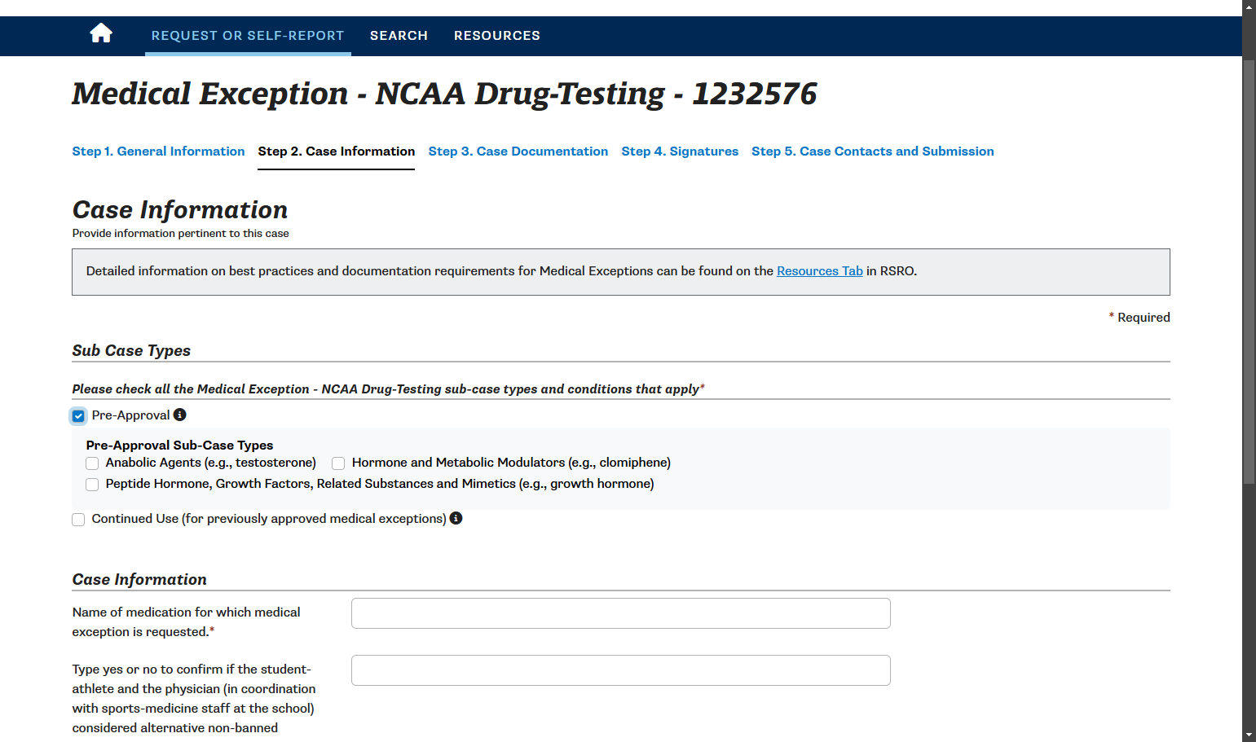Go to Step 1. General Information
1256x742 pixels.
pyautogui.click(x=158, y=151)
